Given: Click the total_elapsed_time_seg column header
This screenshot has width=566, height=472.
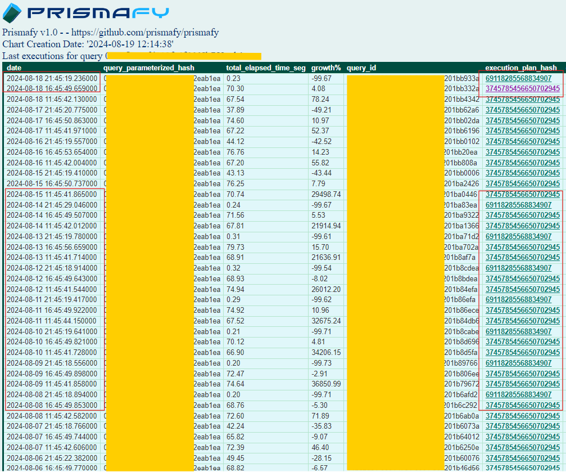Looking at the screenshot, I should pos(265,68).
